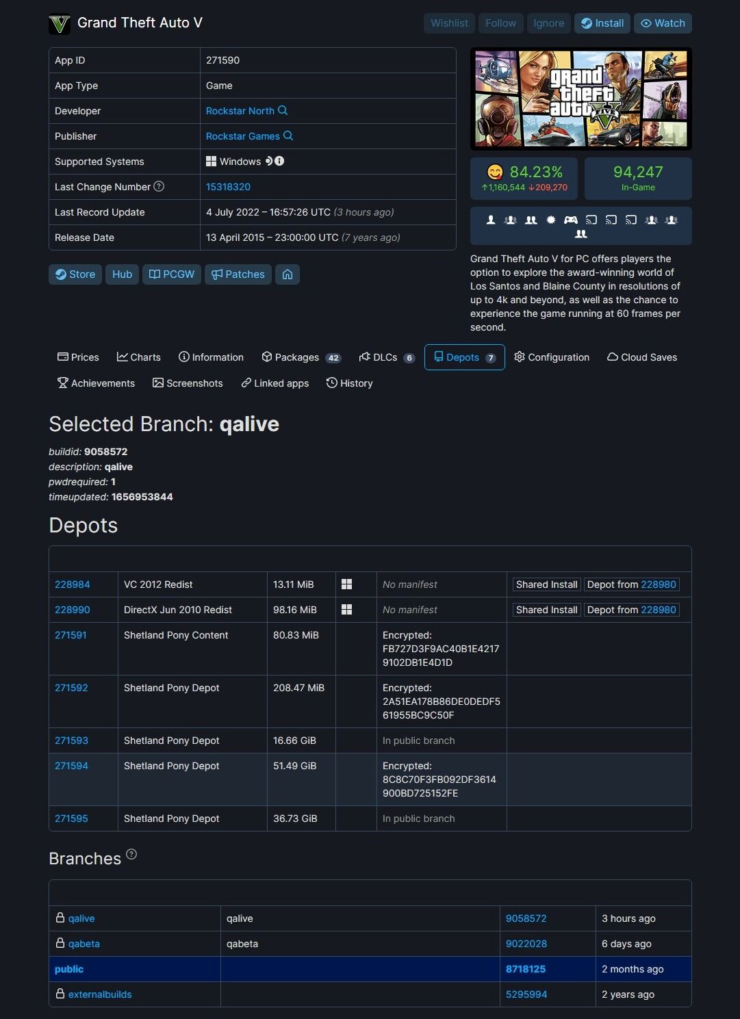740x1019 pixels.
Task: Click the Ignore button
Action: coord(549,23)
